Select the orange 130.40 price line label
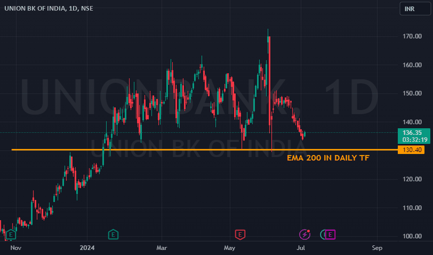433x255 pixels. click(x=411, y=150)
